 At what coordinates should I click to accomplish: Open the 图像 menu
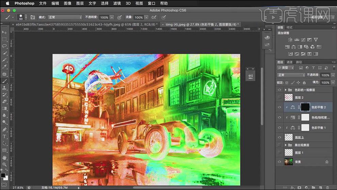(67, 3)
